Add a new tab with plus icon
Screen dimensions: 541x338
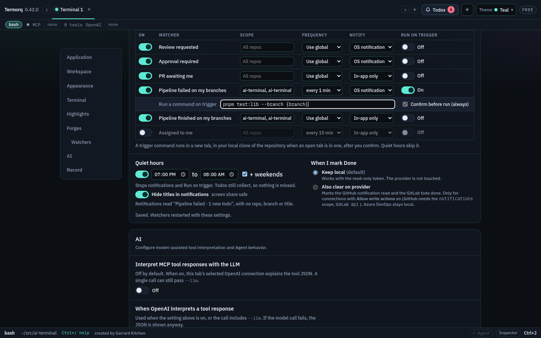tap(414, 10)
